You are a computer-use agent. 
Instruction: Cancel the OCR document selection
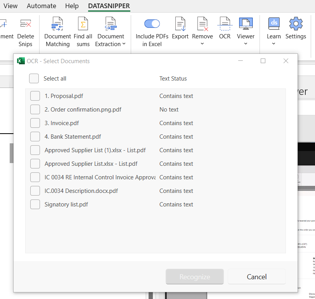(x=256, y=277)
